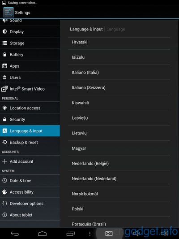Tap the Back navigation button
The height and width of the screenshot is (239, 179).
15,234
